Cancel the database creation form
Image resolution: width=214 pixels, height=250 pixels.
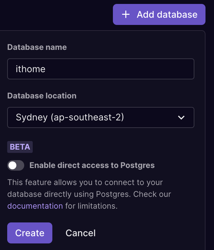[x=80, y=233]
